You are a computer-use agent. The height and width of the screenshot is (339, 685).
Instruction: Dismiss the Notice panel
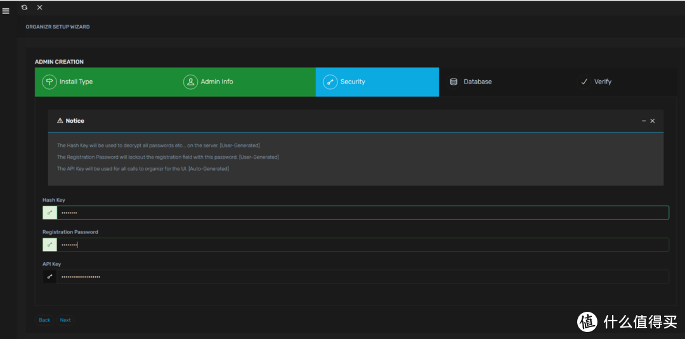pyautogui.click(x=653, y=121)
